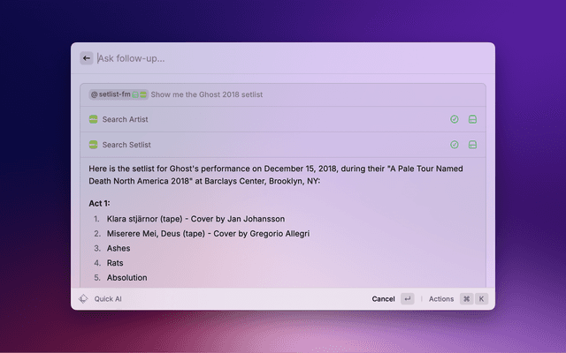Click the Search Setlist success checkmark
This screenshot has width=566, height=353.
pos(455,145)
